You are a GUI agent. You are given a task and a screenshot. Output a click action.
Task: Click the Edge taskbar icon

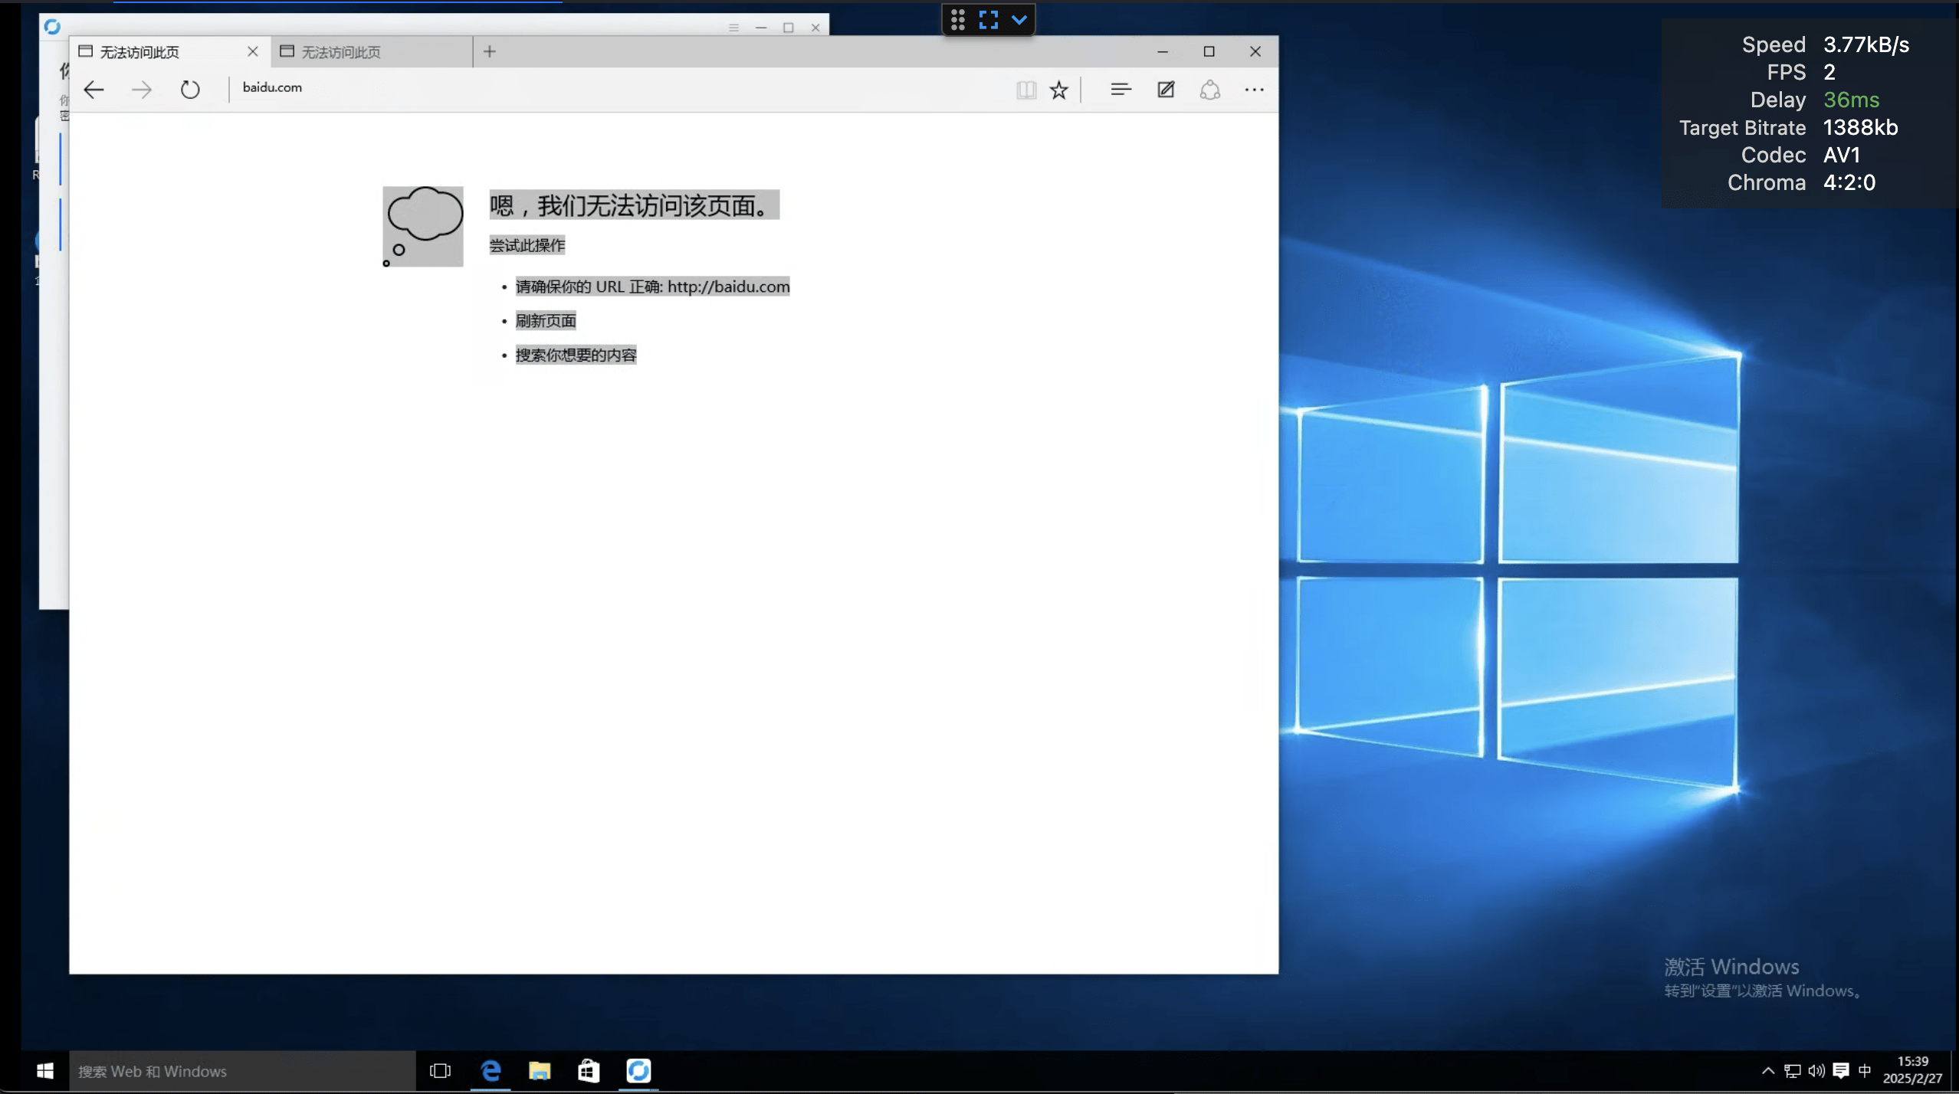491,1070
